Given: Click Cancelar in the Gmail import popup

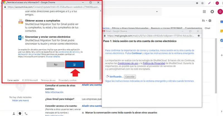Looking at the screenshot, I should coord(130,77).
